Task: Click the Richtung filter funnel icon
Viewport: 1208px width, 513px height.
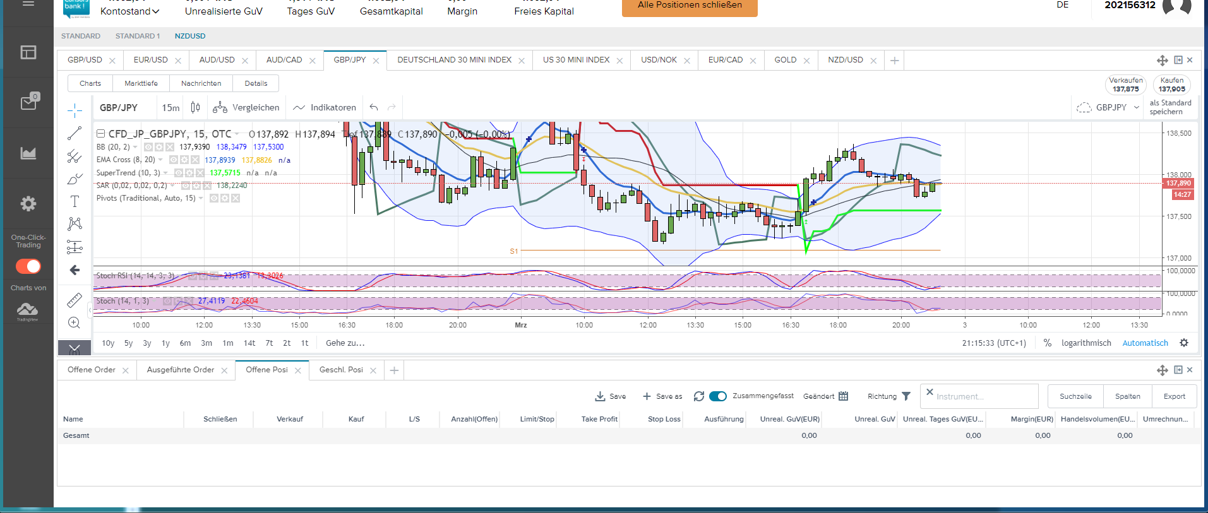Action: point(906,396)
